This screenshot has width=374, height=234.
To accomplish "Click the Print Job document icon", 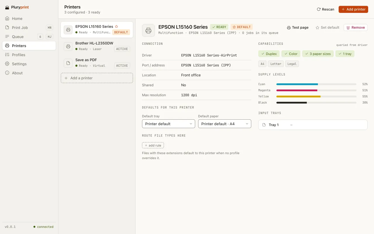I will [x=7, y=27].
